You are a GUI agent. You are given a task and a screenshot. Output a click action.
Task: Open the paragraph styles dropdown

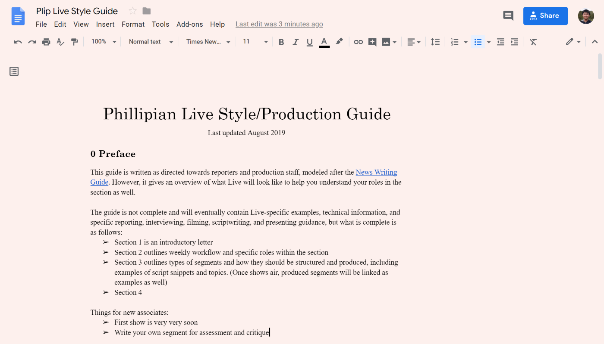(x=150, y=41)
